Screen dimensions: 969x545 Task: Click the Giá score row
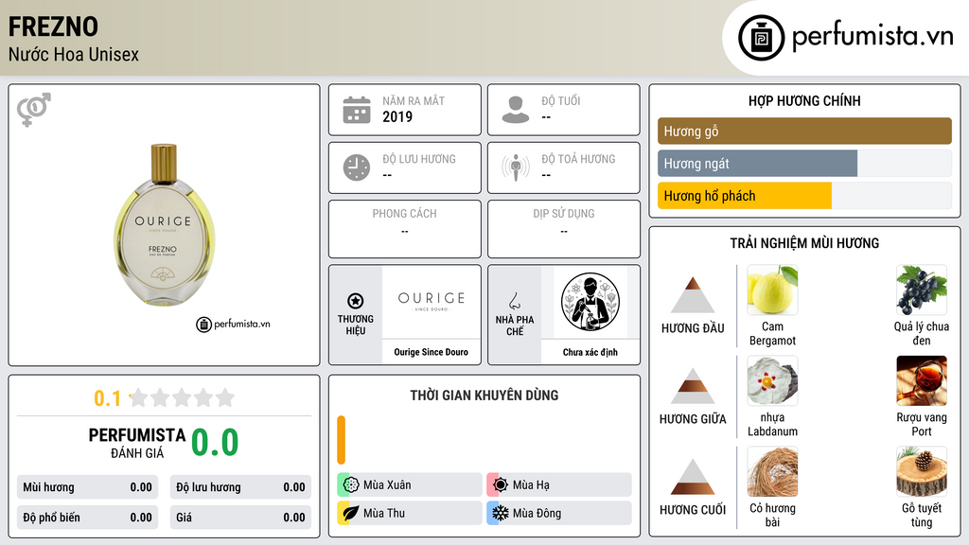[x=240, y=518]
